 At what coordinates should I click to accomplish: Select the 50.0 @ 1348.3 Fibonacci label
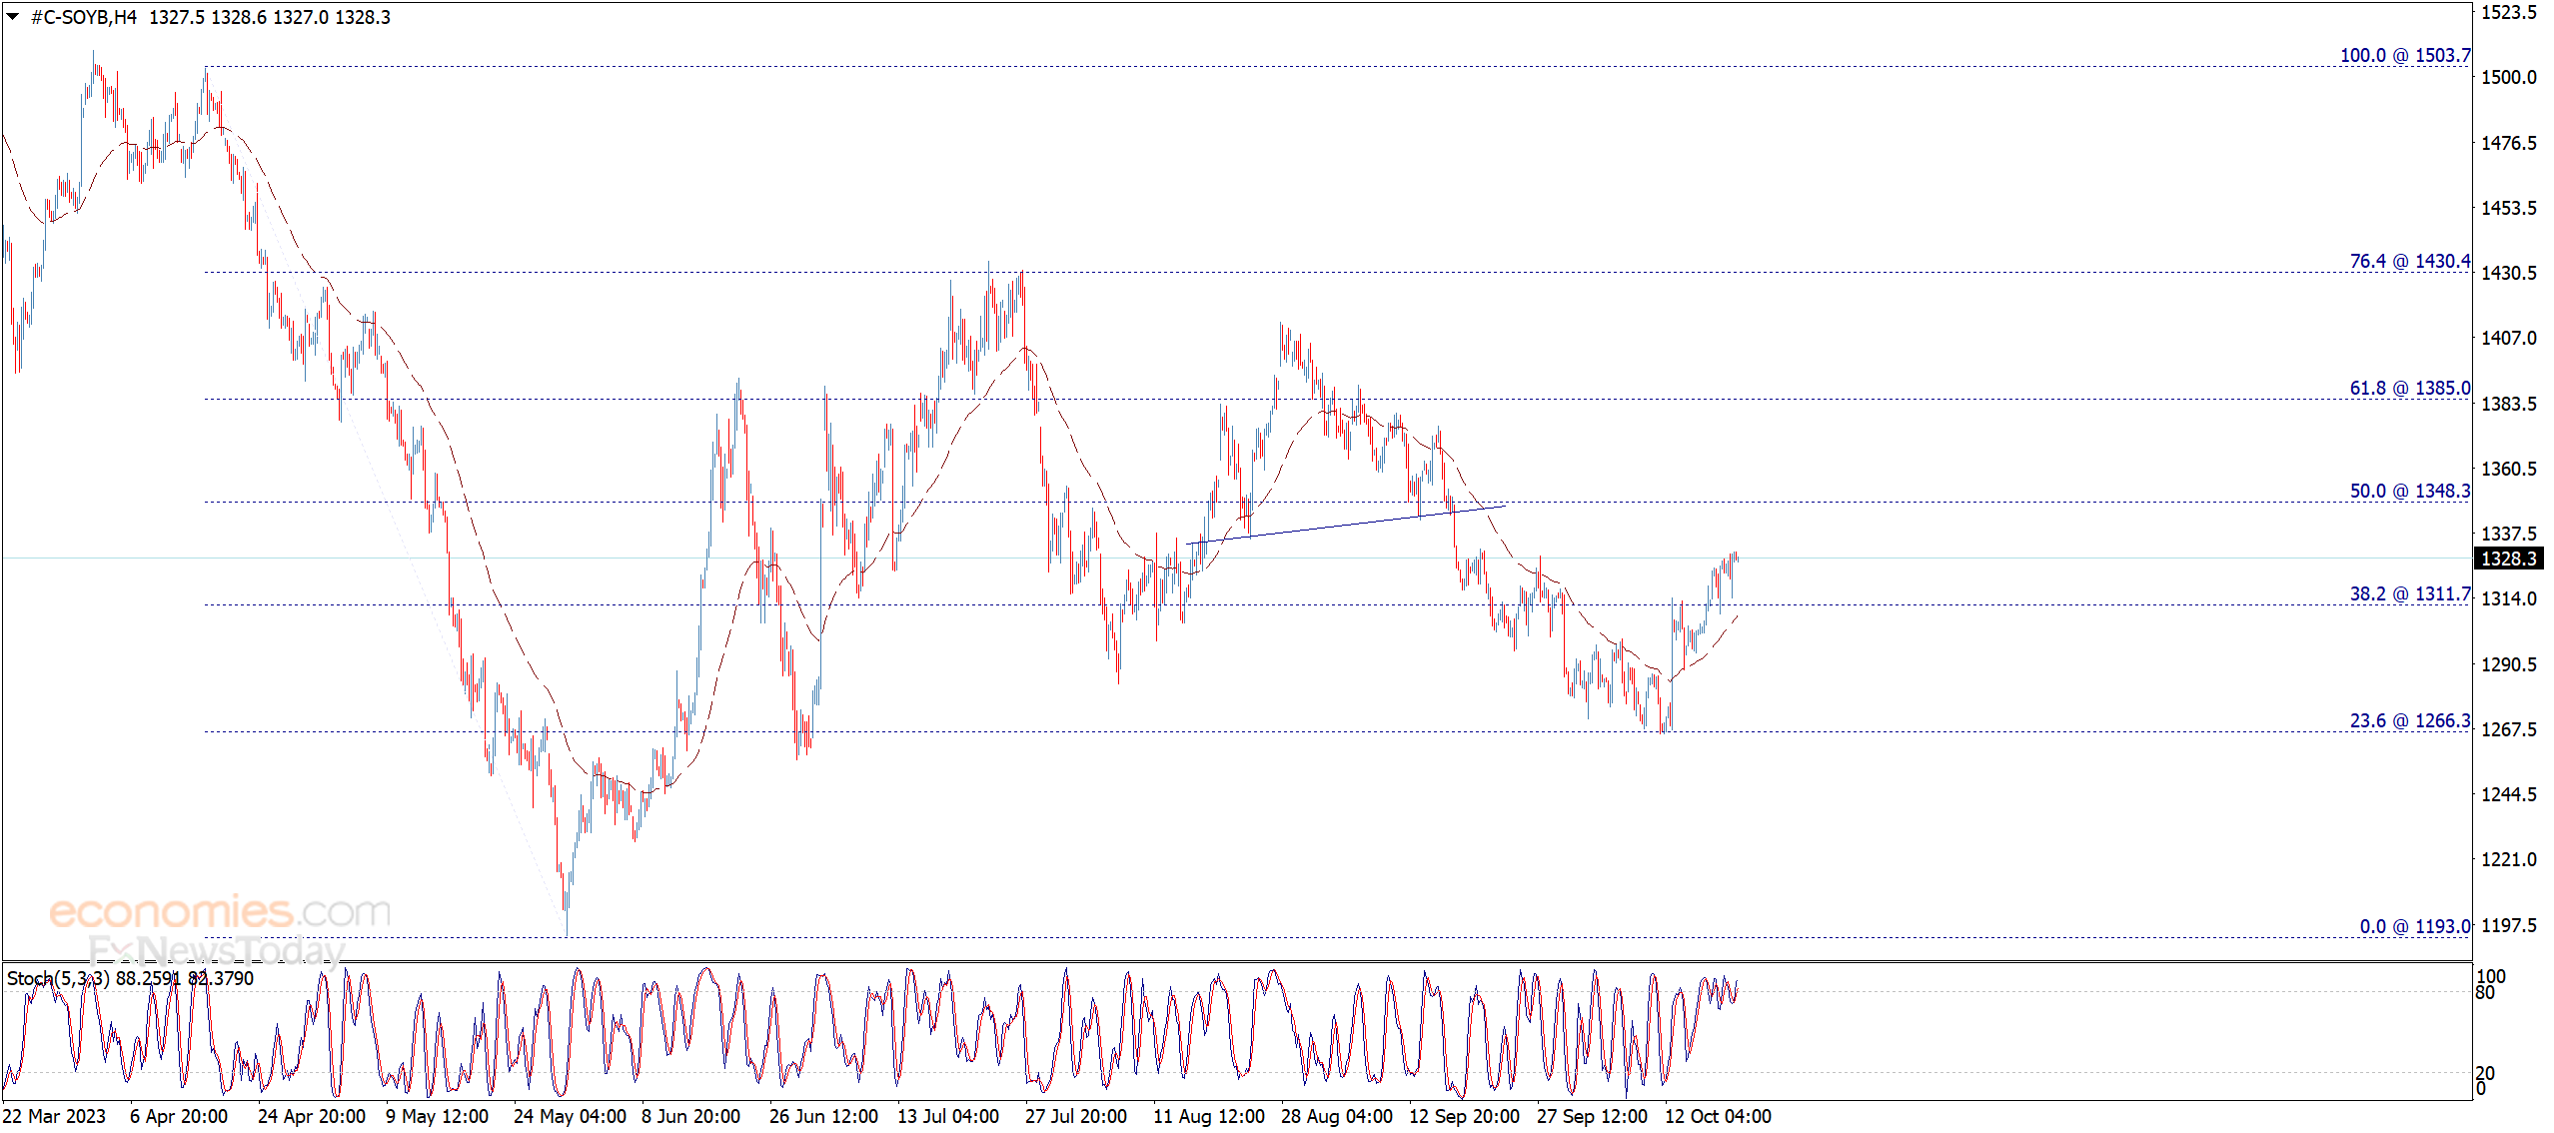click(x=2410, y=491)
